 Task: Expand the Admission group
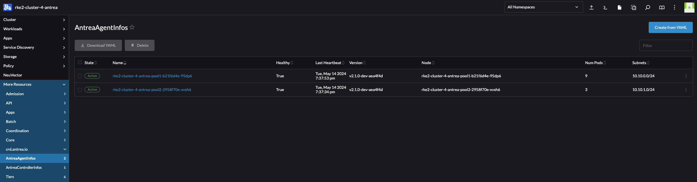(34, 94)
